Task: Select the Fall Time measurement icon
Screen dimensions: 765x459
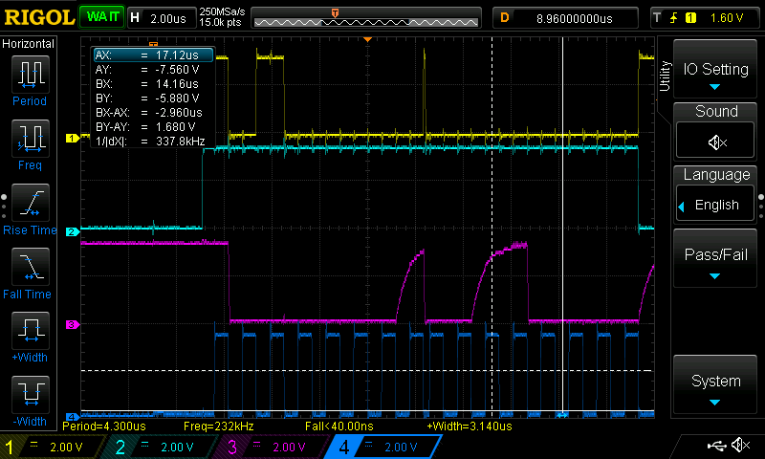Action: (31, 267)
